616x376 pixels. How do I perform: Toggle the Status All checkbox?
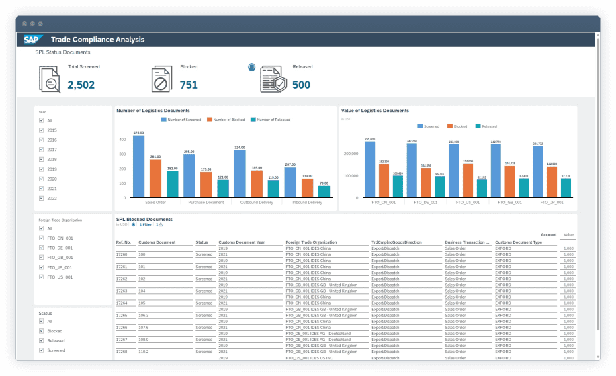(41, 321)
